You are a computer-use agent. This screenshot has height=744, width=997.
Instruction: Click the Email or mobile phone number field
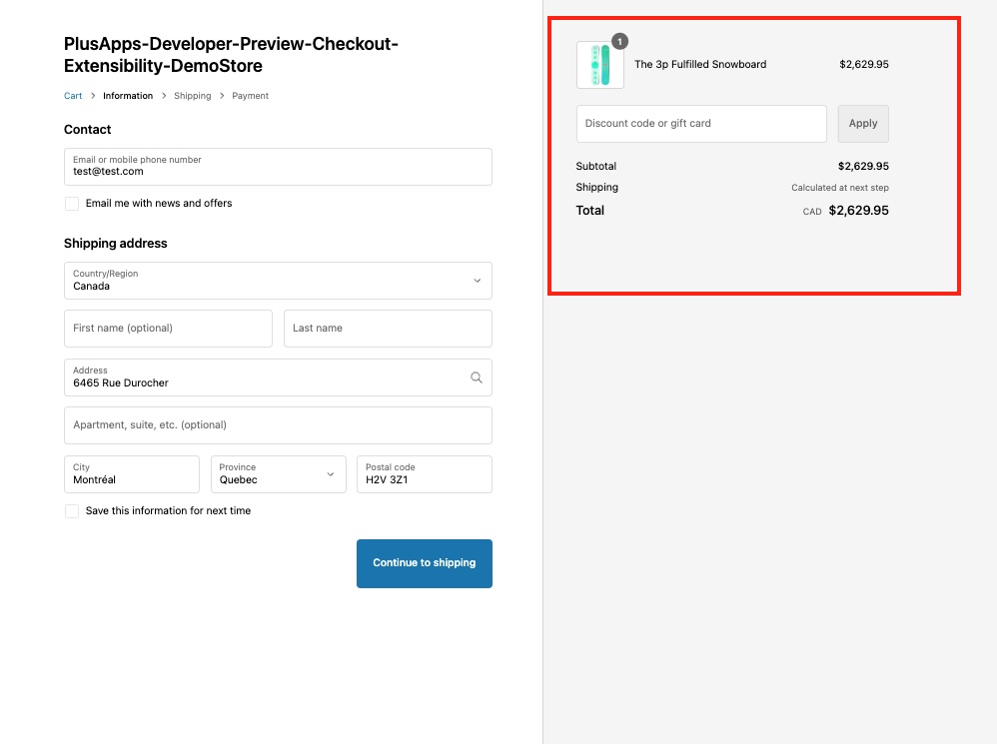pyautogui.click(x=278, y=167)
